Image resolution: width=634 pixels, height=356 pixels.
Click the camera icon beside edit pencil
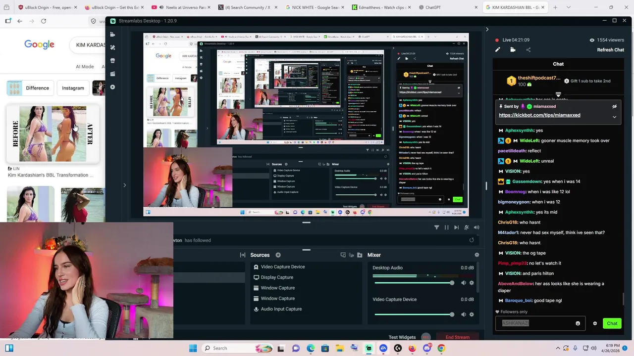(513, 49)
